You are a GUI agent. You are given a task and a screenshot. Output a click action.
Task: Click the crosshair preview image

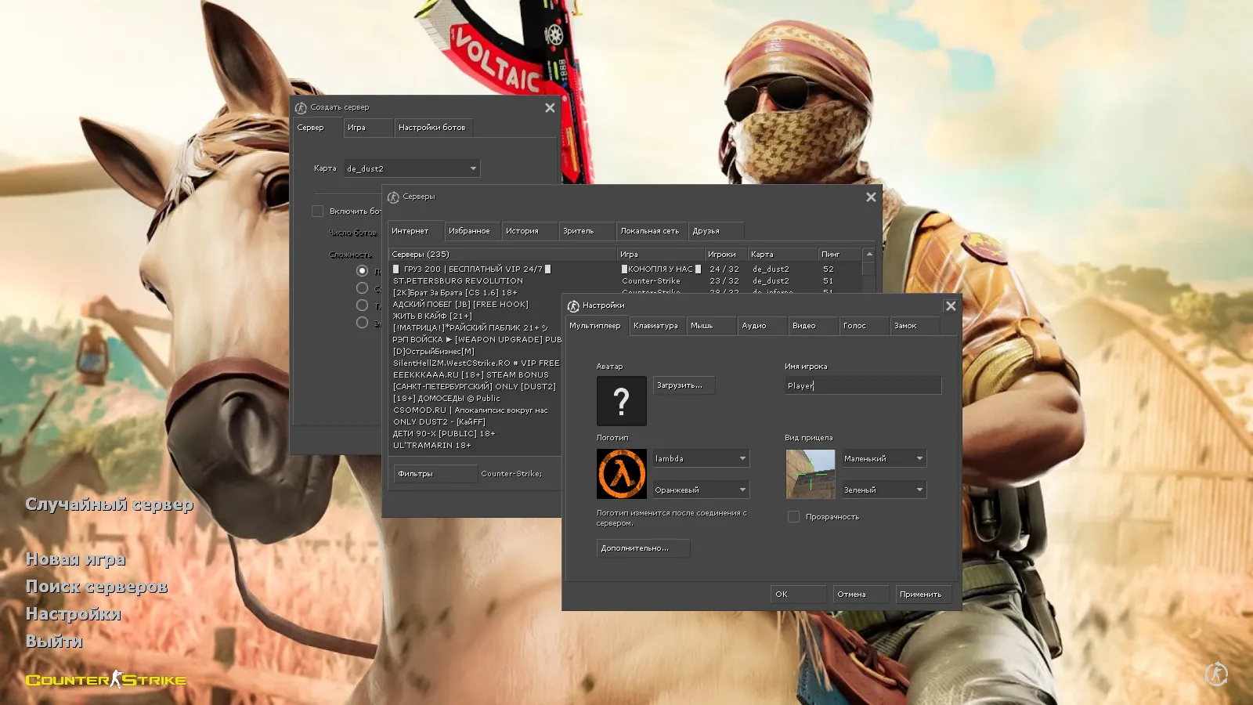coord(811,473)
